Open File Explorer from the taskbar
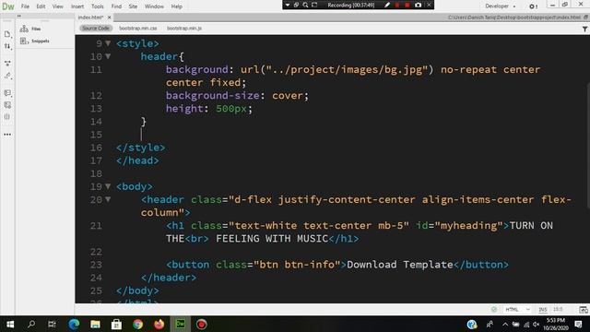Image resolution: width=590 pixels, height=332 pixels. (95, 324)
